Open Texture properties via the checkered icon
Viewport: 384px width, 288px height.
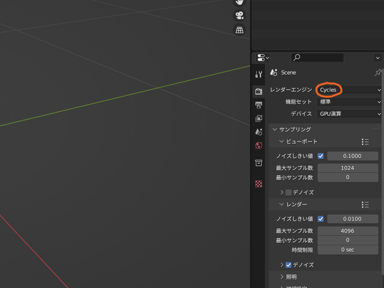coord(259,184)
